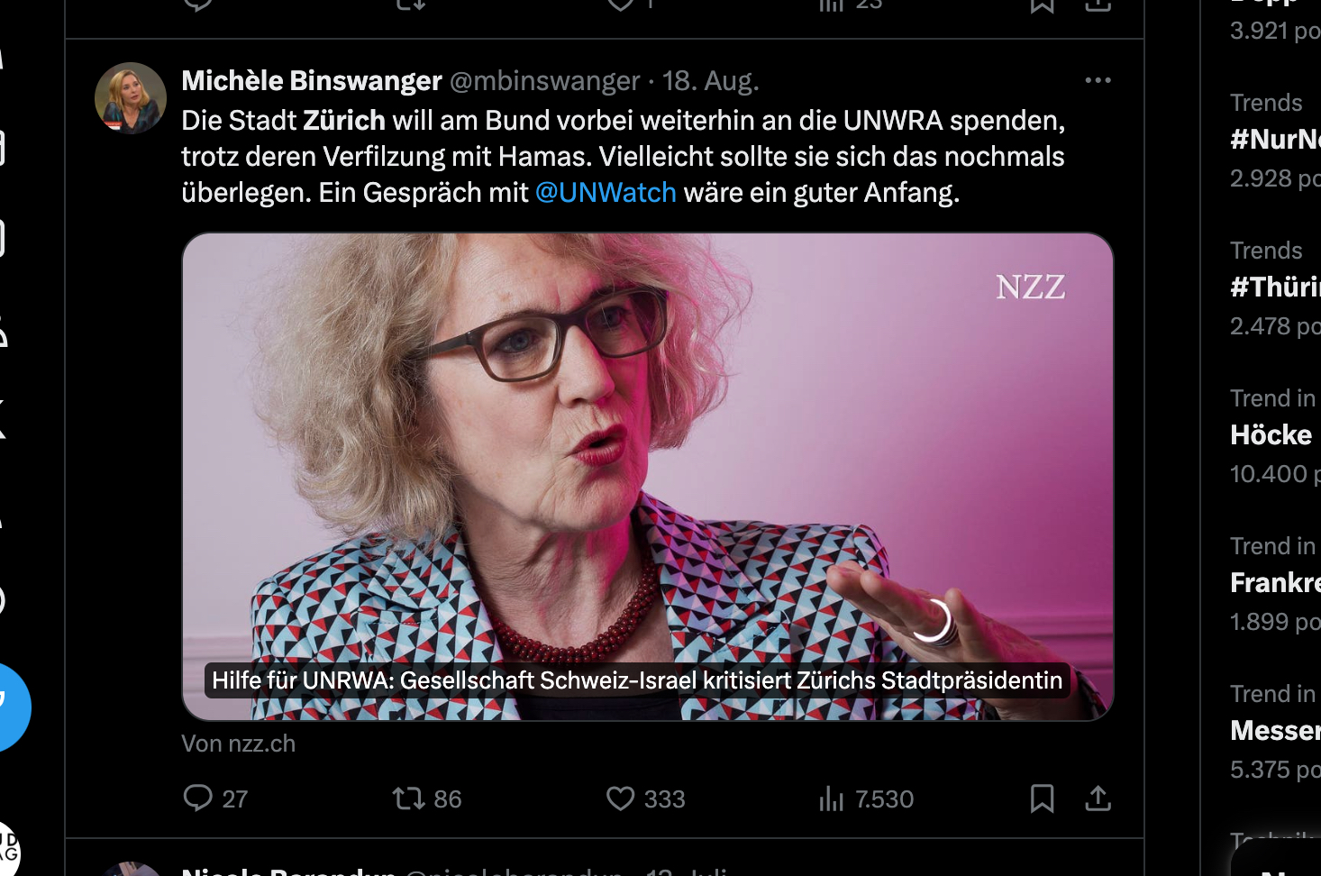
Task: Repost the tweet with 86 reposts
Action: click(409, 798)
